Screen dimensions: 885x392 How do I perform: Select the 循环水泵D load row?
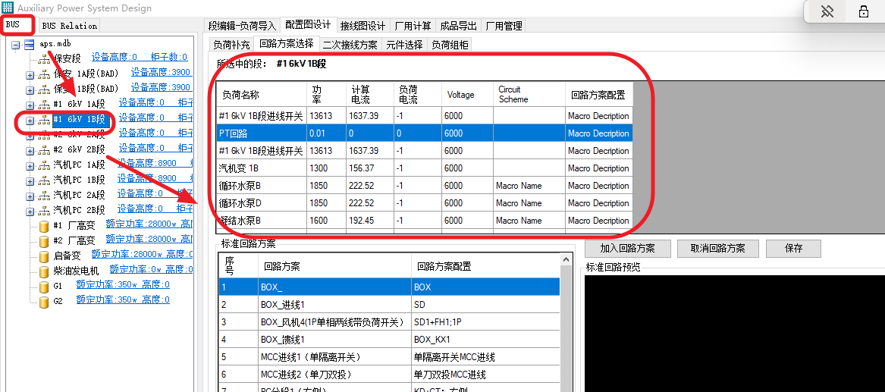pos(425,203)
